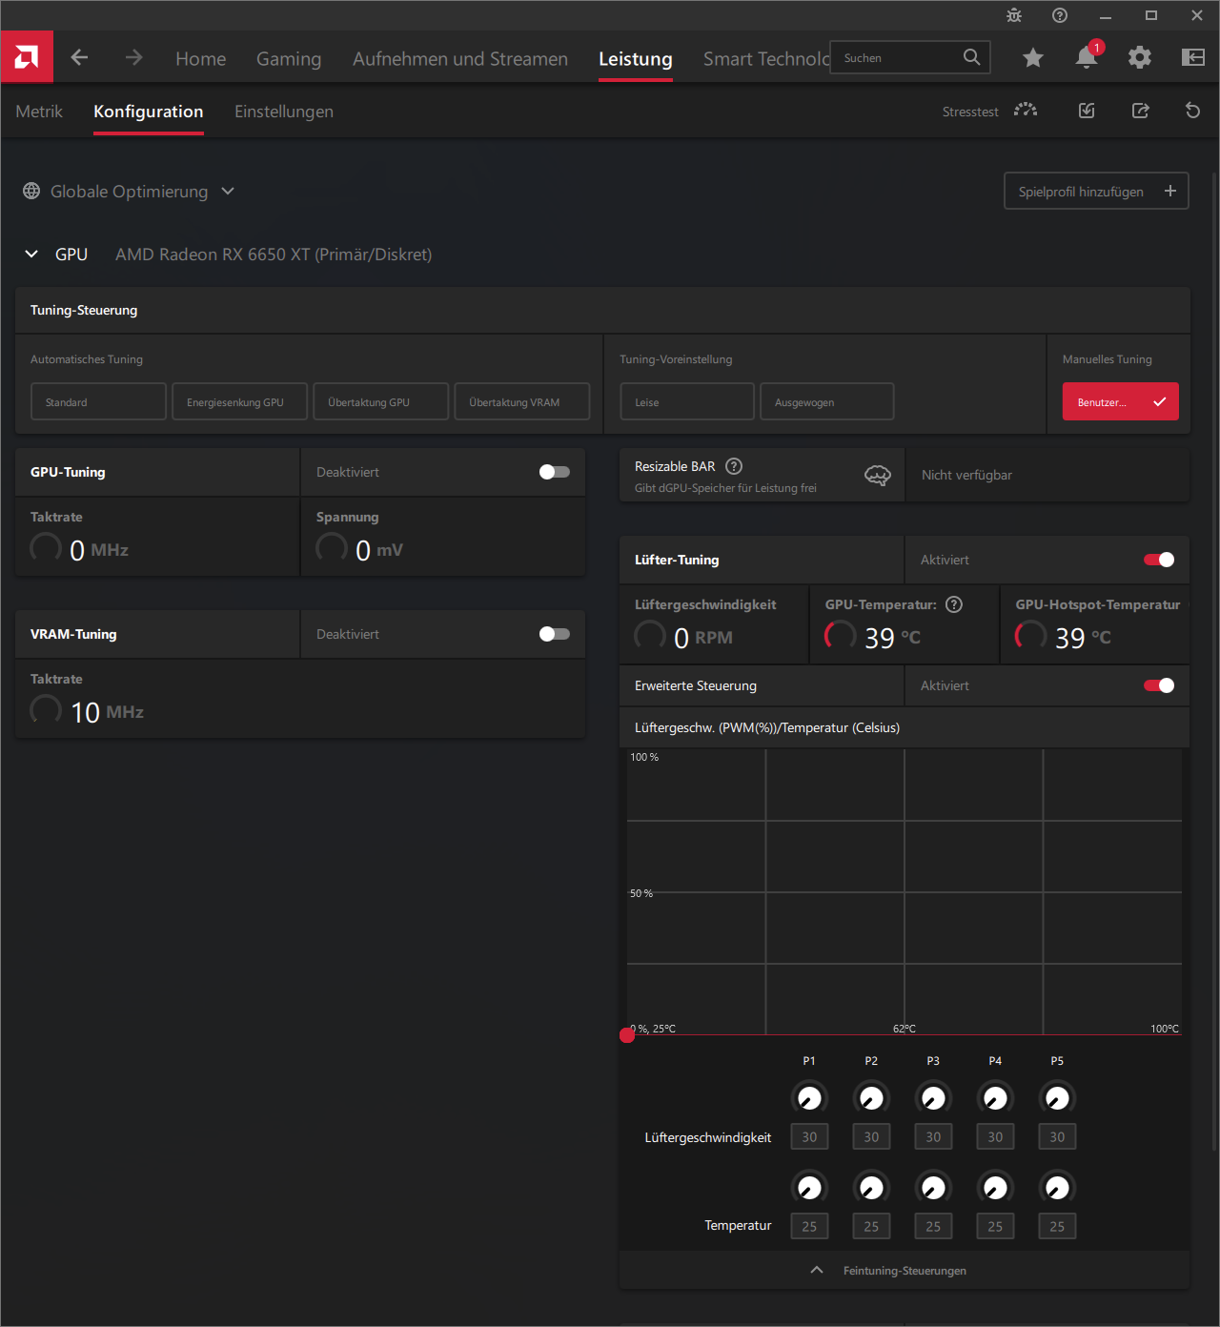Open Smart Technology tab
The height and width of the screenshot is (1327, 1220).
tap(766, 59)
